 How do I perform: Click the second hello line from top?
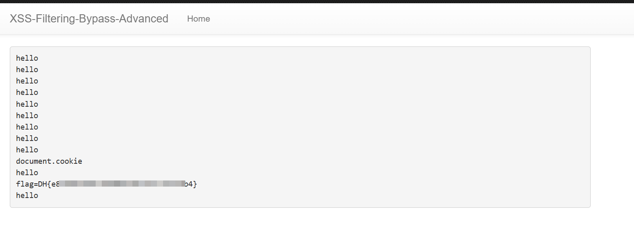[x=27, y=70]
